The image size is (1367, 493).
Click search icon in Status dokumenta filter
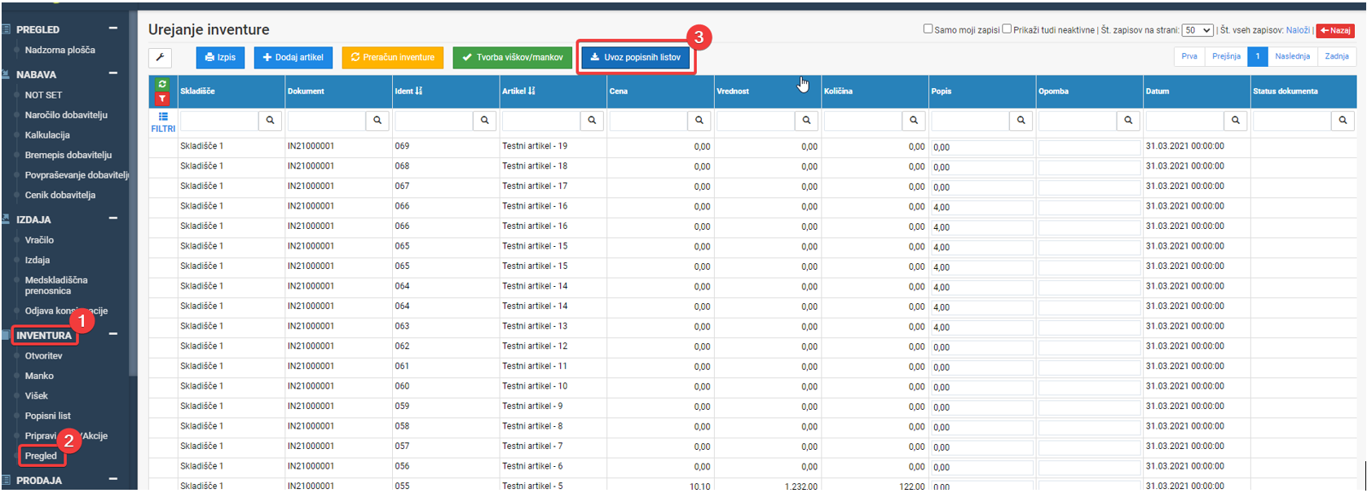pyautogui.click(x=1343, y=121)
